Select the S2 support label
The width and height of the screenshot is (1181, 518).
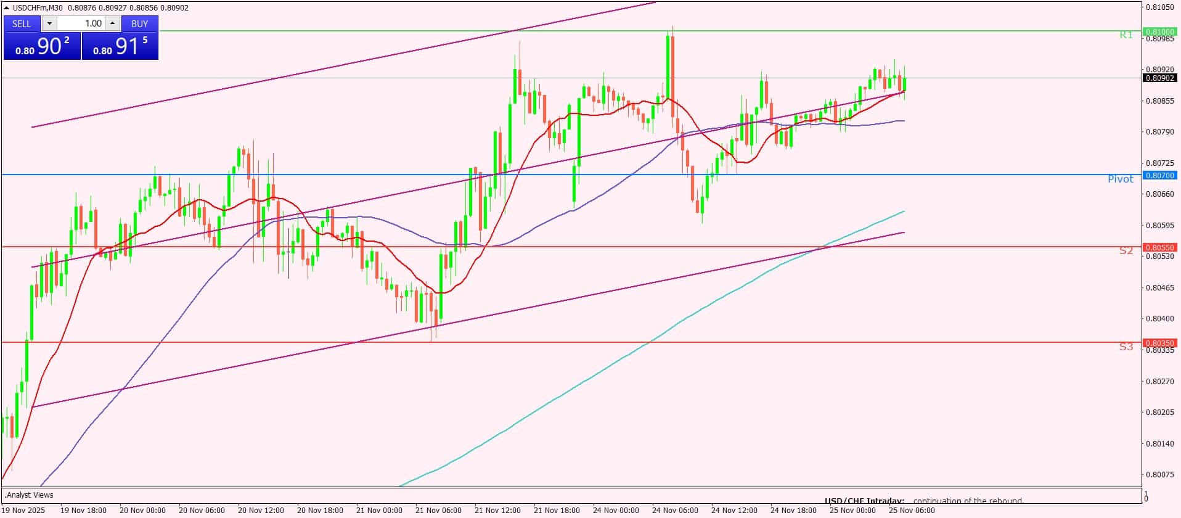(1126, 250)
